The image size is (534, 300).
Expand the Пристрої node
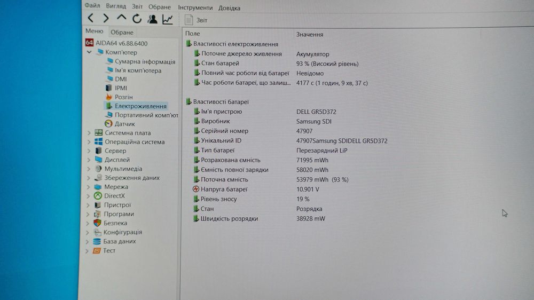[x=88, y=205]
